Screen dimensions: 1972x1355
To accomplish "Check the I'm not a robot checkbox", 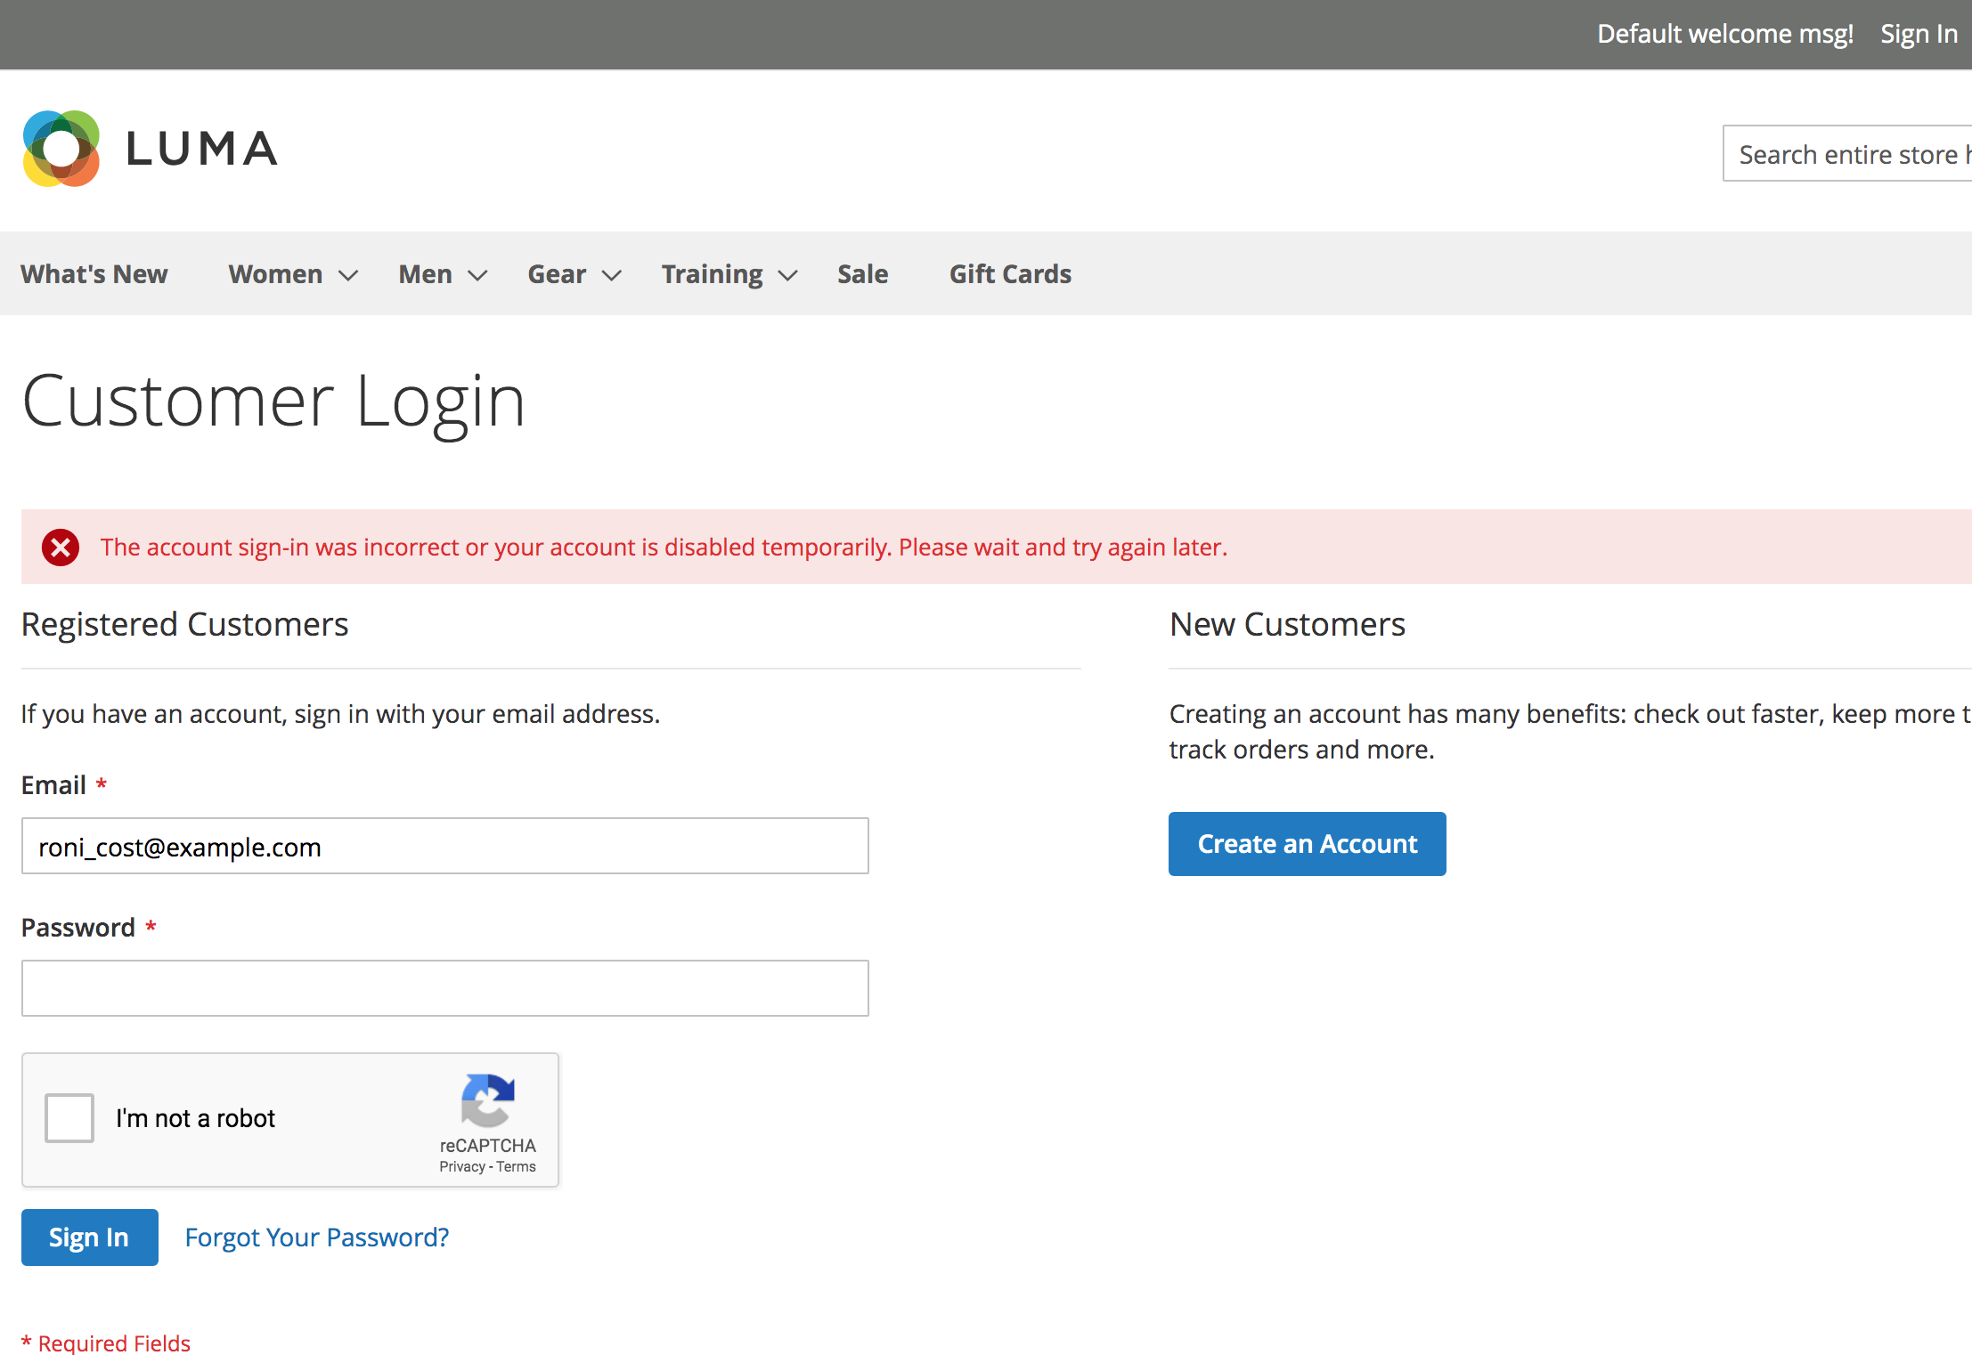I will 69,1118.
